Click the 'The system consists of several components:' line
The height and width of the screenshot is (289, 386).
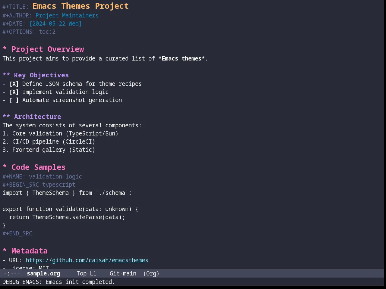click(72, 125)
